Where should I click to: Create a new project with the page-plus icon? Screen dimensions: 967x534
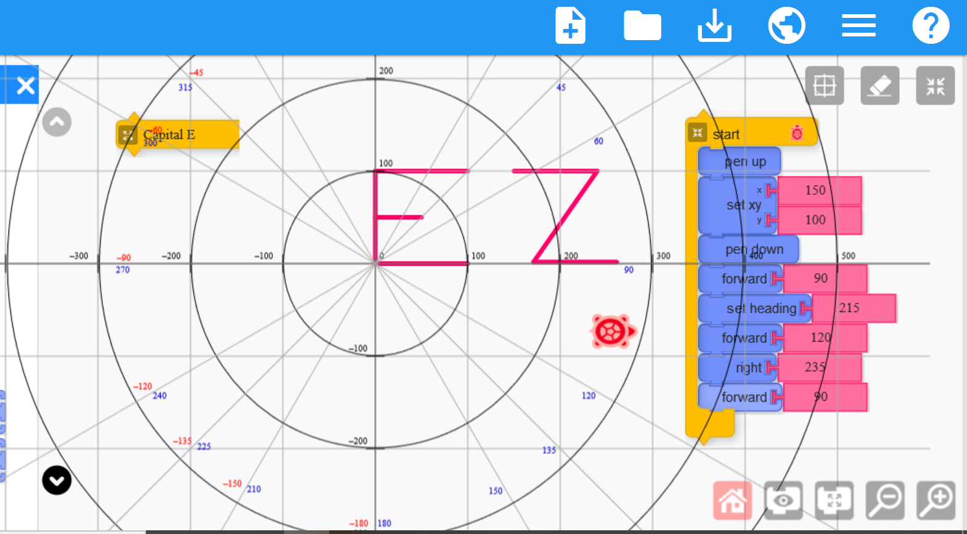click(570, 26)
